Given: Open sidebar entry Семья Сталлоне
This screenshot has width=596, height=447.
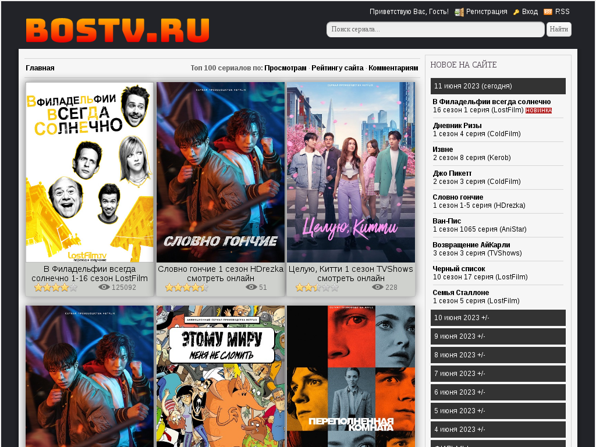Looking at the screenshot, I should [x=461, y=293].
